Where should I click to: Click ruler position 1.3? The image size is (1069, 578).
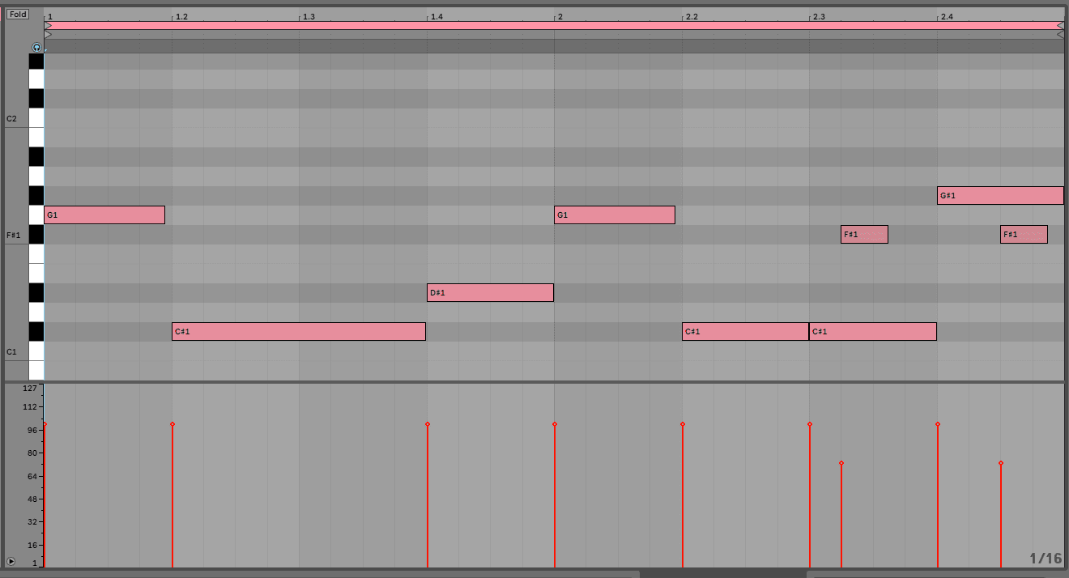pos(309,16)
